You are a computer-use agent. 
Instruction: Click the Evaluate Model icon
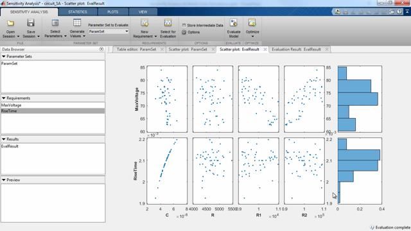pos(234,23)
